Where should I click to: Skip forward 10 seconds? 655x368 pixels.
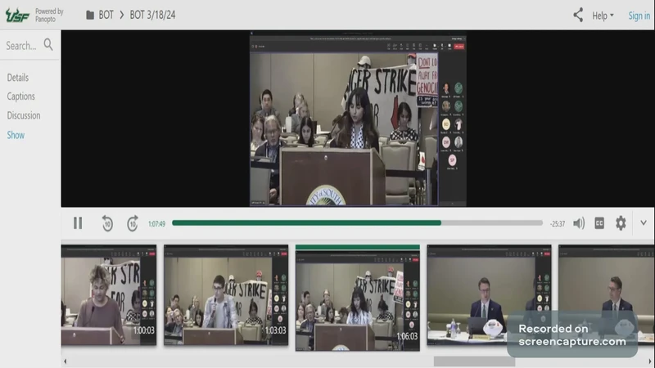tap(133, 223)
